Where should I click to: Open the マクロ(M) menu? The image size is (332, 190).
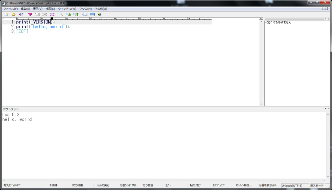[85, 9]
